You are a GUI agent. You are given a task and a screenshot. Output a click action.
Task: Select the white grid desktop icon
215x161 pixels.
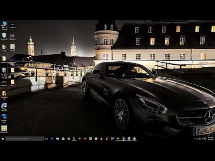pyautogui.click(x=13, y=47)
